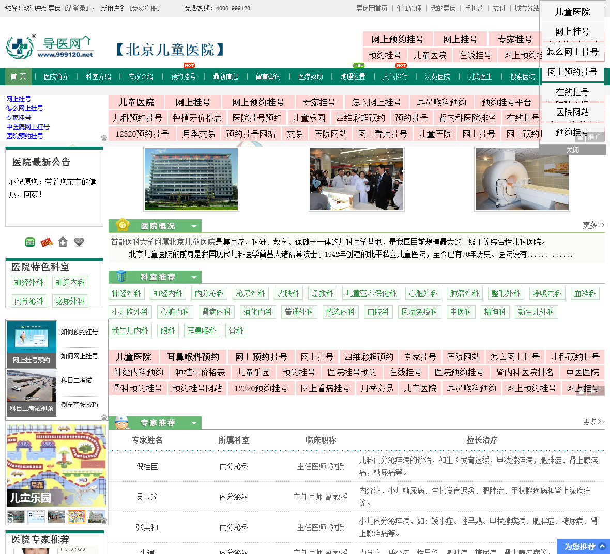Open the MRI scanner photo thumbnail
The height and width of the screenshot is (554, 610).
click(x=522, y=179)
